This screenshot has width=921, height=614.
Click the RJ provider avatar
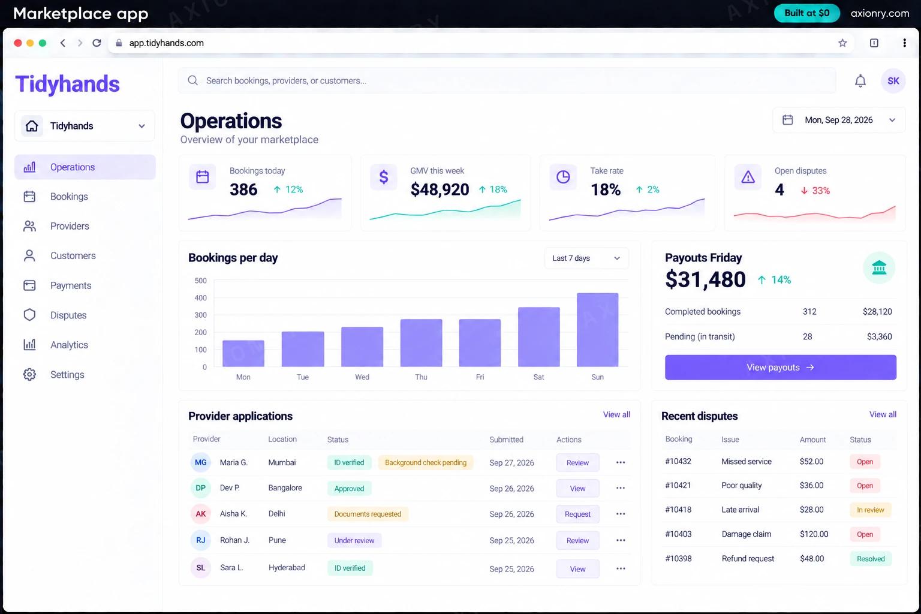[x=201, y=540]
